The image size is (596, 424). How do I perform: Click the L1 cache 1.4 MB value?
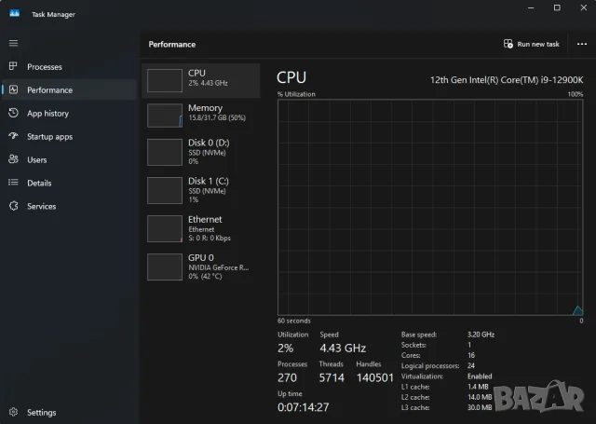pyautogui.click(x=478, y=387)
